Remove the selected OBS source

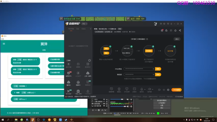pos(96,110)
